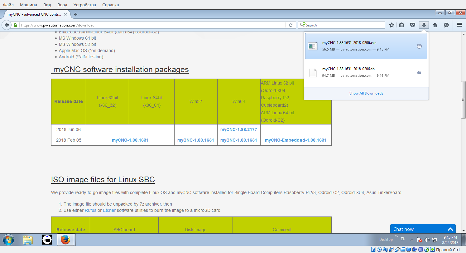The width and height of the screenshot is (466, 253).
Task: Expand the Chat now widget
Action: [450, 229]
